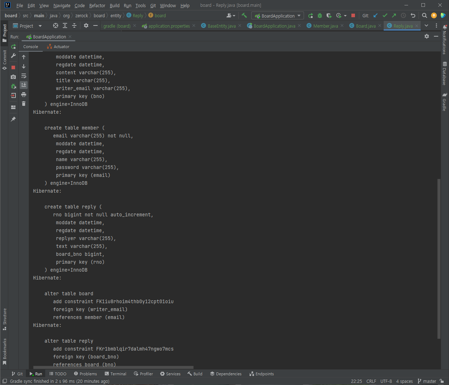The height and width of the screenshot is (385, 449).
Task: Expand all in Project panel
Action: click(x=65, y=25)
